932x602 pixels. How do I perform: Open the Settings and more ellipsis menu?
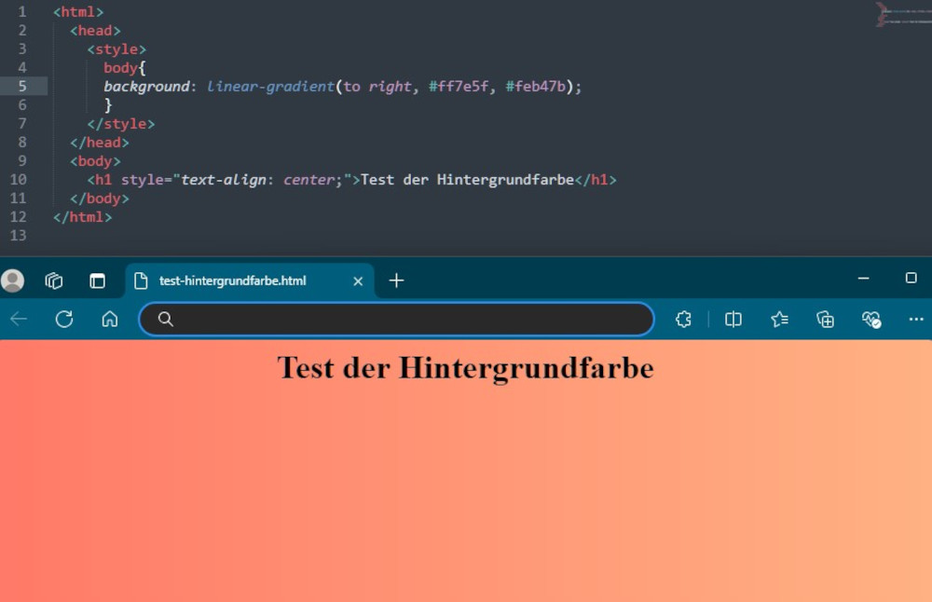click(x=915, y=320)
